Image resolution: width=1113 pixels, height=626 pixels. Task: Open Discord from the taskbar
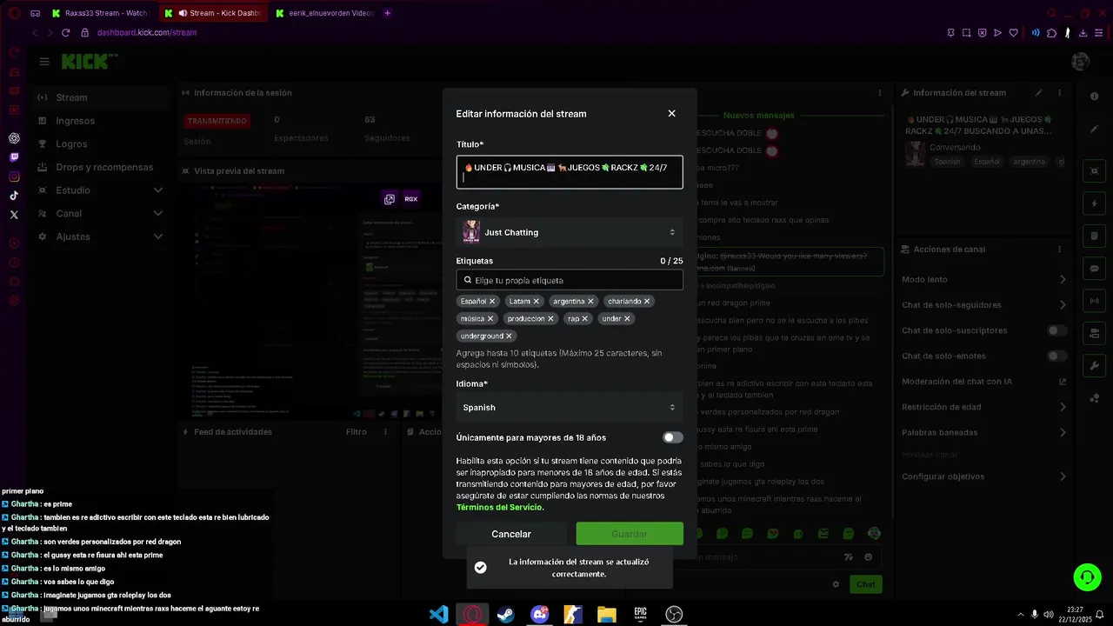click(540, 615)
